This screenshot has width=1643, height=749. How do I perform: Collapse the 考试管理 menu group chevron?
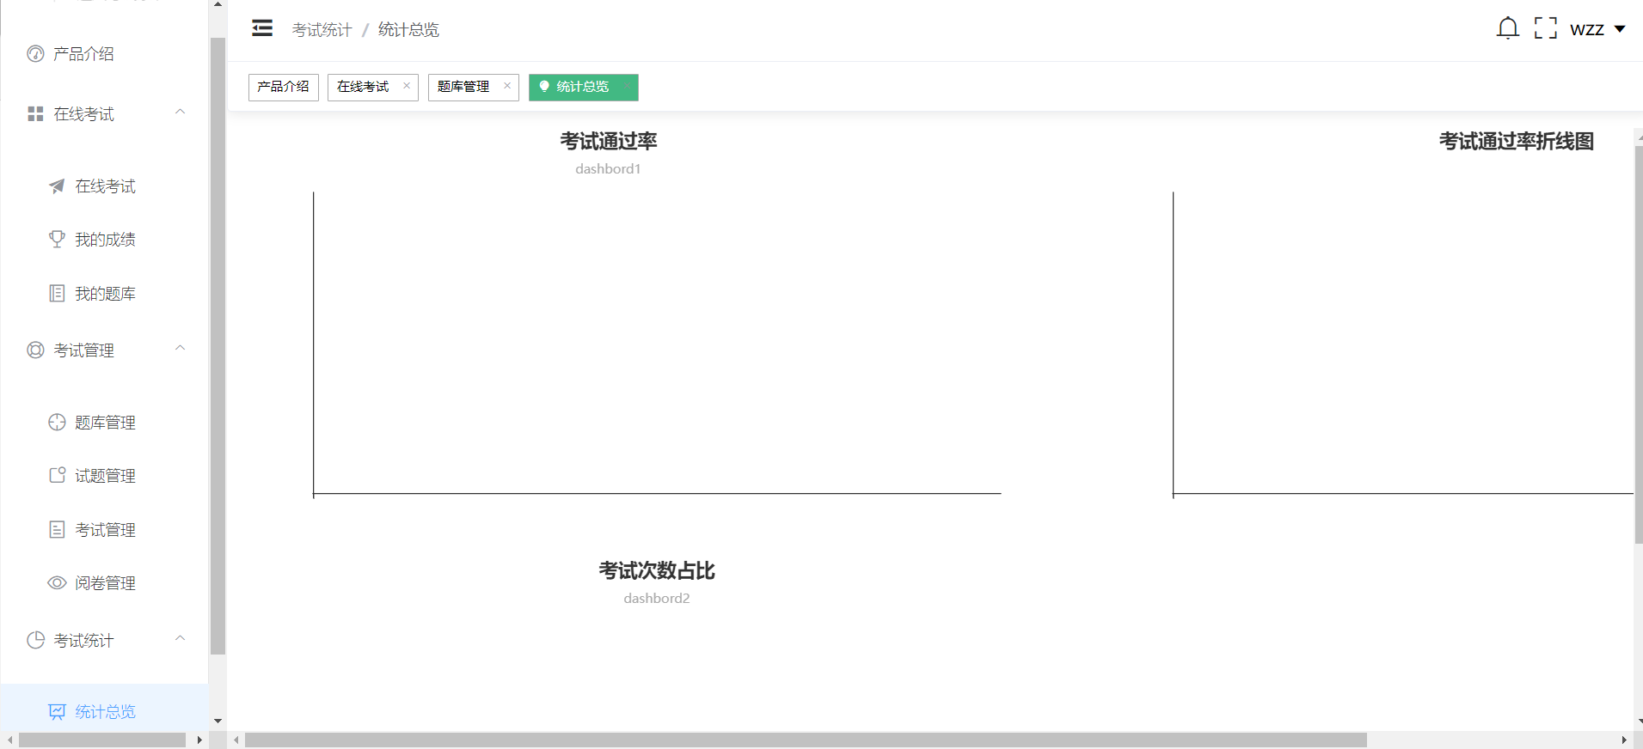tap(180, 348)
